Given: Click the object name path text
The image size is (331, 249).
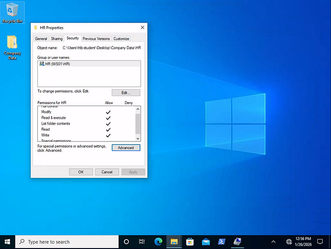Looking at the screenshot, I should [x=102, y=48].
